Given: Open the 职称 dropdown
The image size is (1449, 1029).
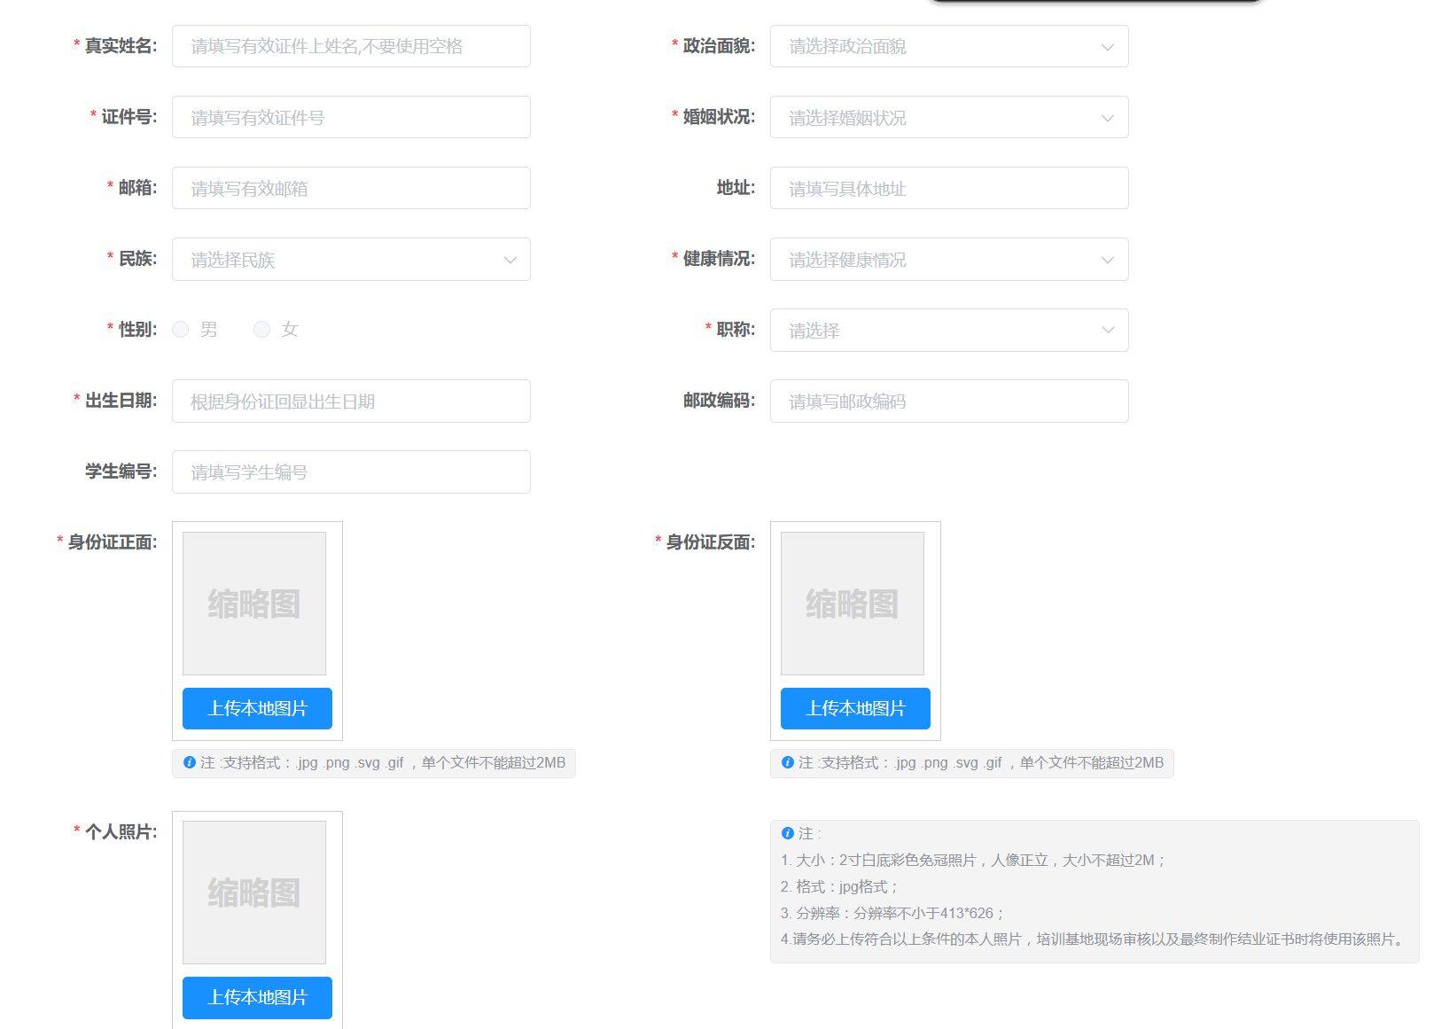Looking at the screenshot, I should pyautogui.click(x=948, y=330).
